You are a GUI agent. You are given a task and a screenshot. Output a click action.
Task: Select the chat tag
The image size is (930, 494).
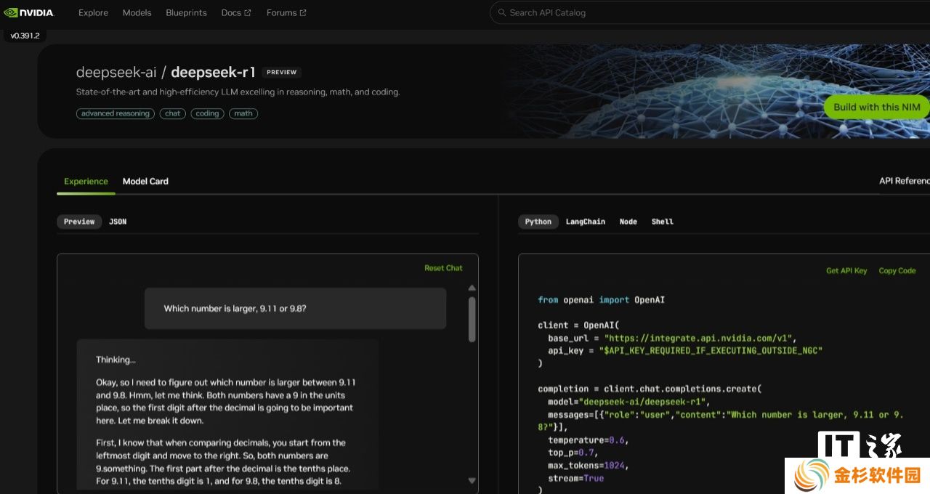point(173,113)
